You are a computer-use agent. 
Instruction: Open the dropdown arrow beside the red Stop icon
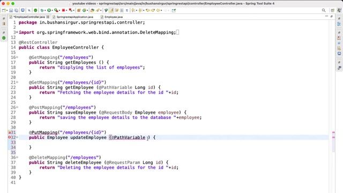pyautogui.click(x=66, y=10)
